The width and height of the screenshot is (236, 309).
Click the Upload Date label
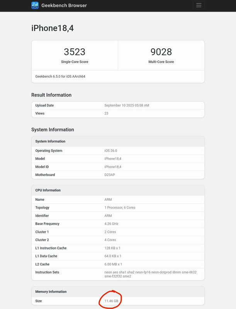pos(44,105)
